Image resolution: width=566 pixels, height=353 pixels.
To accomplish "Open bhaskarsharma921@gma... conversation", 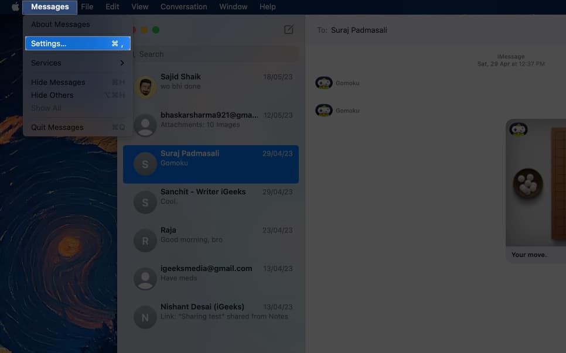I will 211,126.
